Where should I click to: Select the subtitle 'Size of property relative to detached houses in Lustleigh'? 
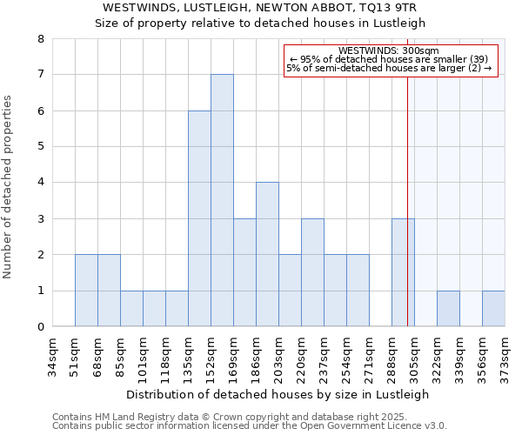(260, 23)
